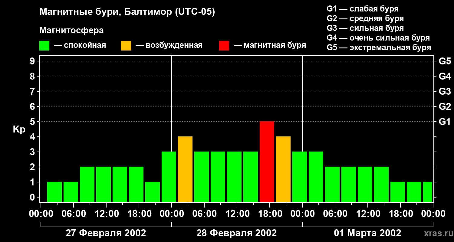Select the Kp 3 green bar crossing midnight into 01 March

pos(300,177)
